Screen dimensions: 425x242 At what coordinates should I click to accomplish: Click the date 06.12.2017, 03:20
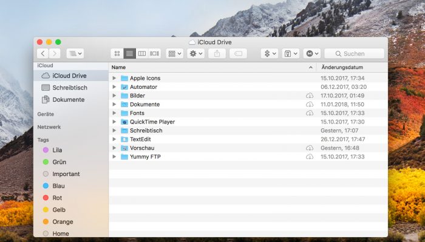(x=344, y=87)
